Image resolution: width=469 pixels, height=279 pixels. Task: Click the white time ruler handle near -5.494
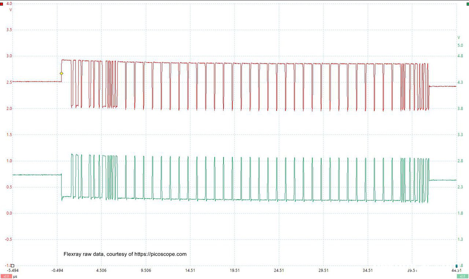12,266
